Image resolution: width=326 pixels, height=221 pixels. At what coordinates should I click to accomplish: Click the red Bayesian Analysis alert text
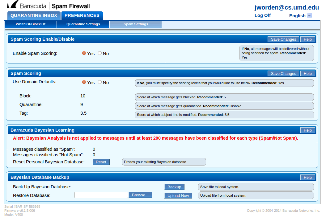point(155,138)
